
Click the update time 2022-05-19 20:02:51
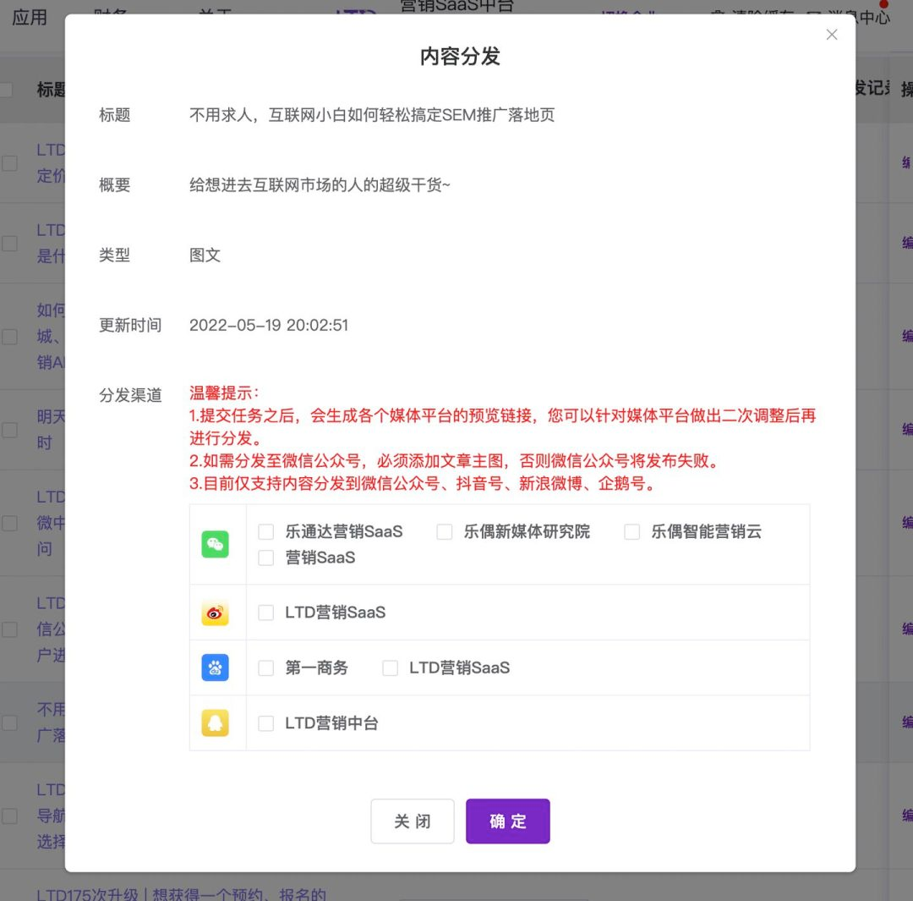click(x=269, y=325)
